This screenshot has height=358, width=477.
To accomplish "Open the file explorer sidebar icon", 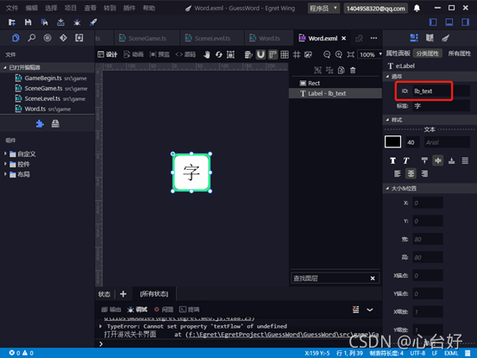I will tap(16, 38).
